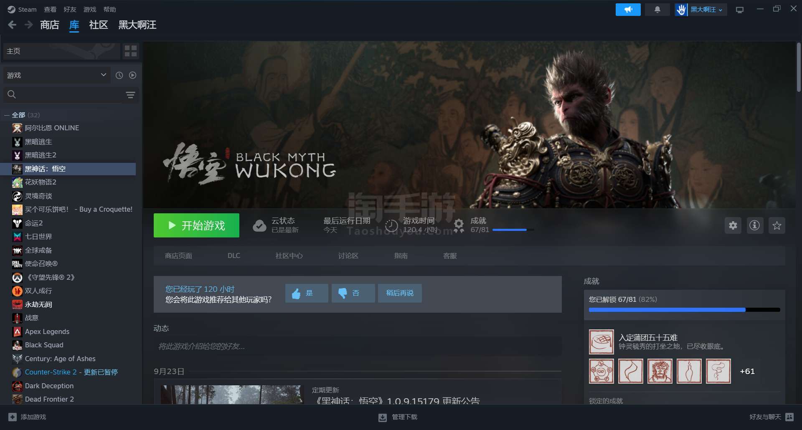This screenshot has width=802, height=430.
Task: Switch library to grid collections view
Action: pyautogui.click(x=131, y=51)
